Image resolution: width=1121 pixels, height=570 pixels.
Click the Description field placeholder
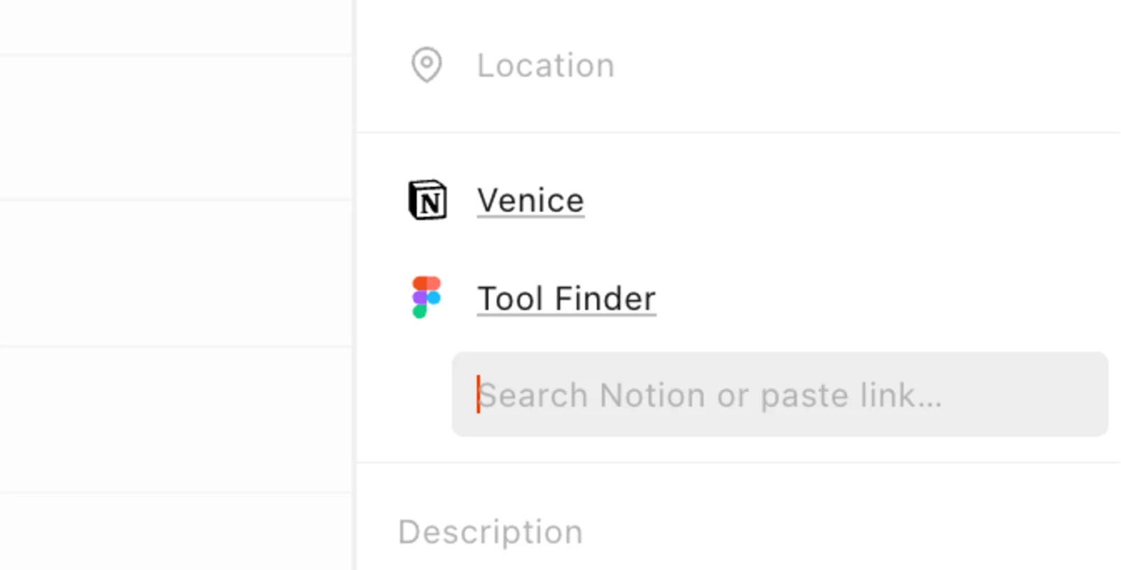pyautogui.click(x=489, y=531)
